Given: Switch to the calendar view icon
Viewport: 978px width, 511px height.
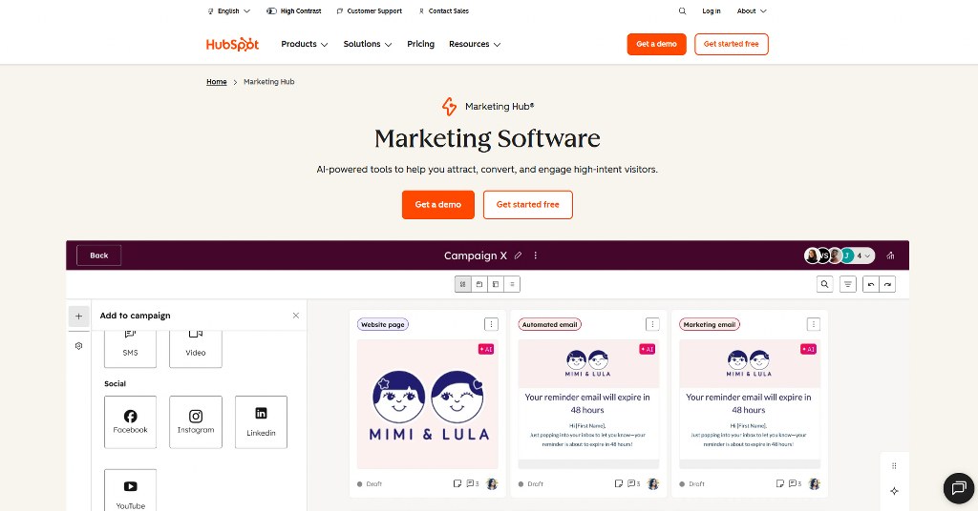Looking at the screenshot, I should 479,284.
